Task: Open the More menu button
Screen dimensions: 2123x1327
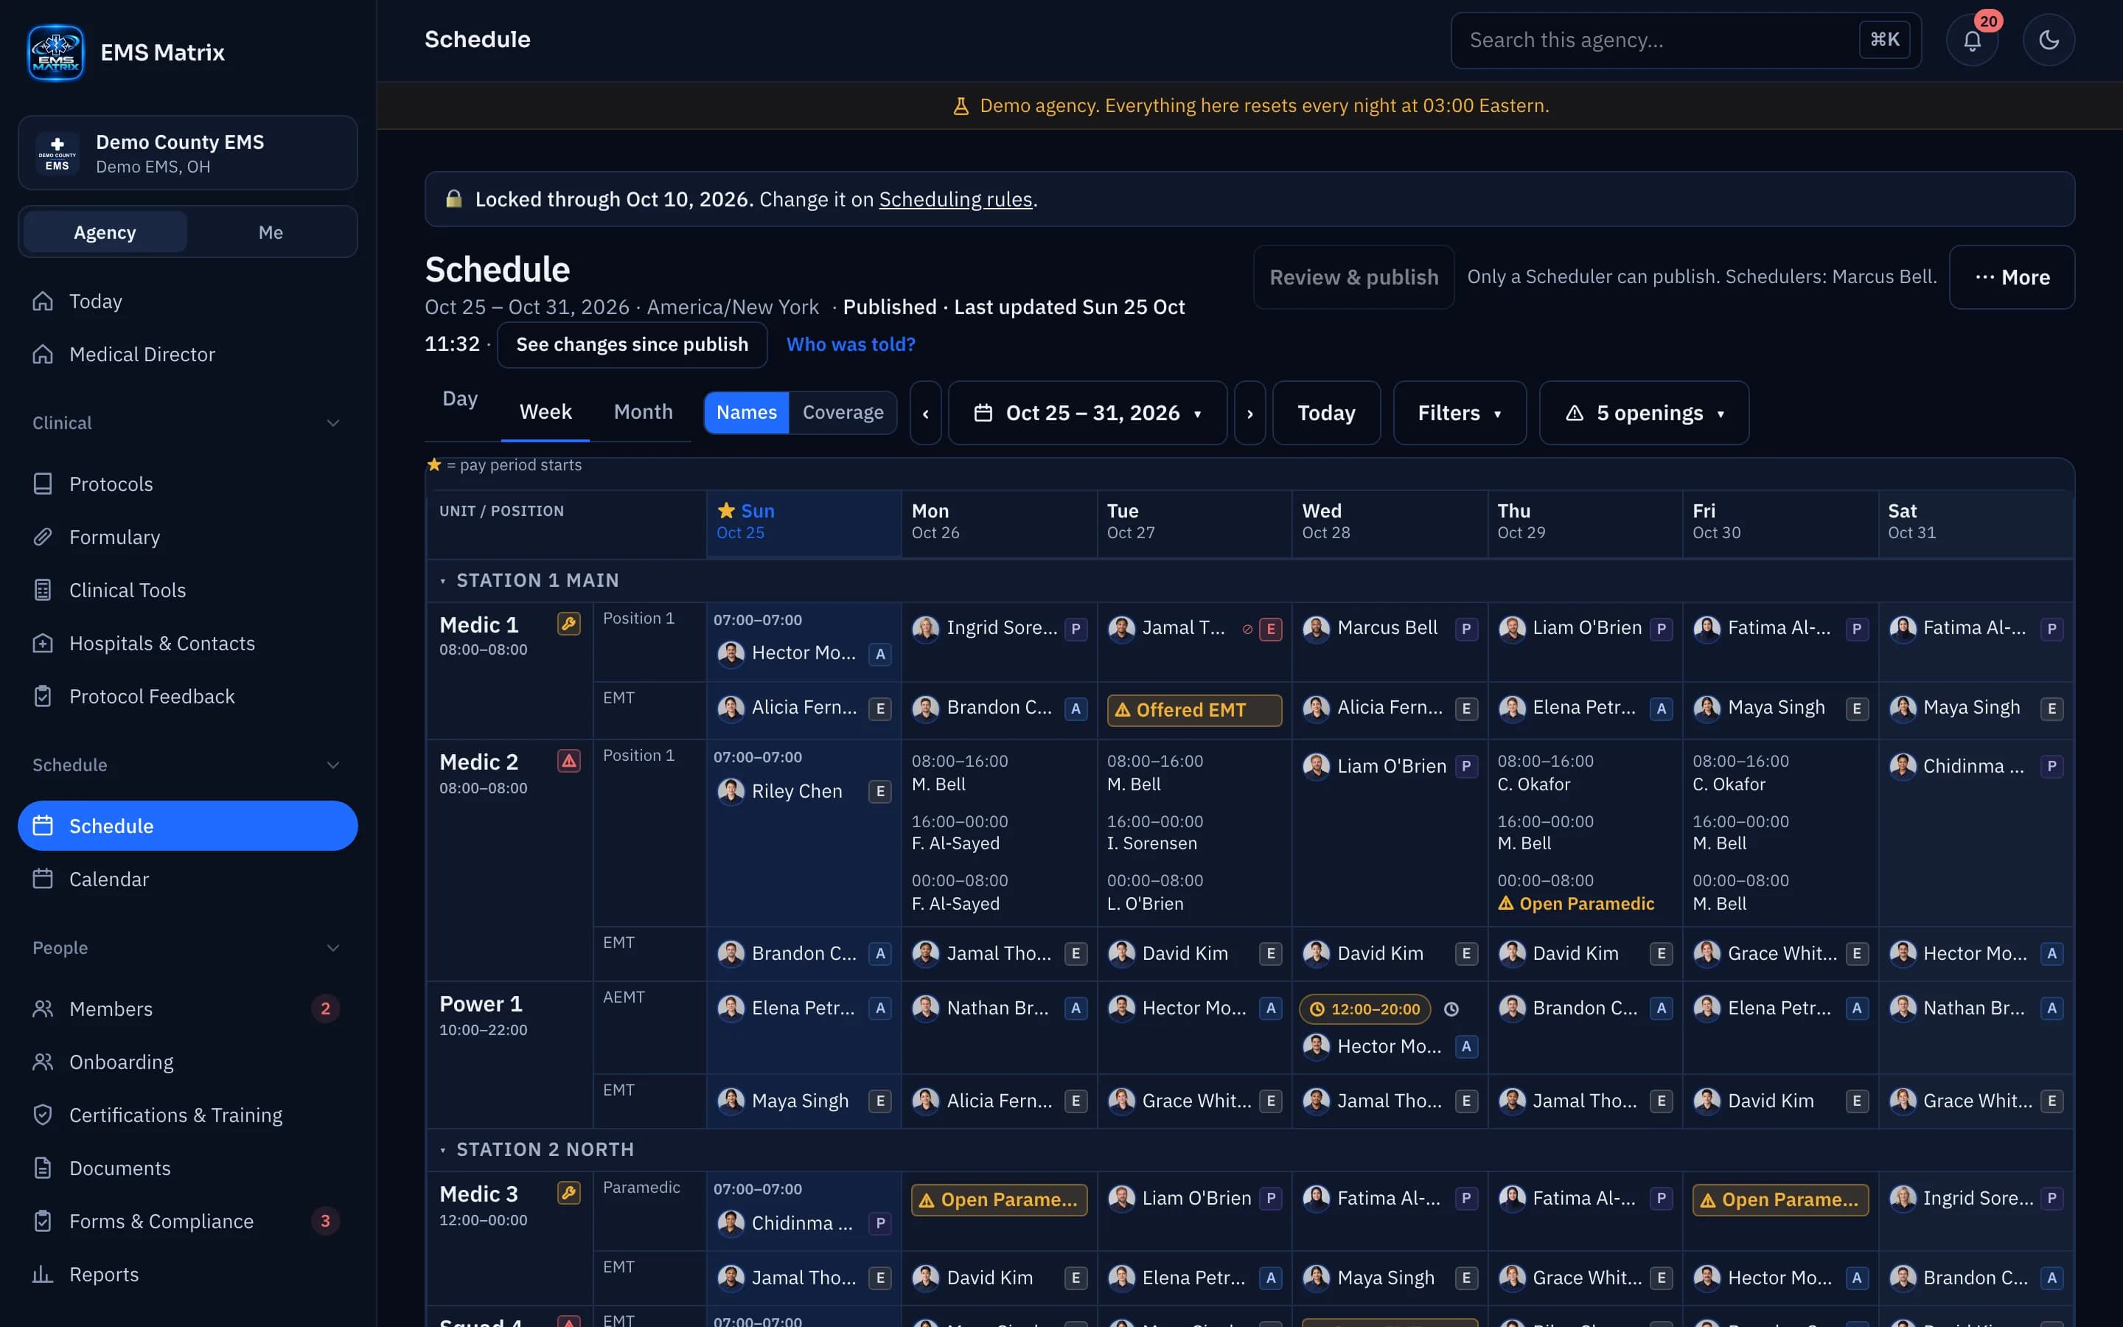Action: click(2012, 277)
